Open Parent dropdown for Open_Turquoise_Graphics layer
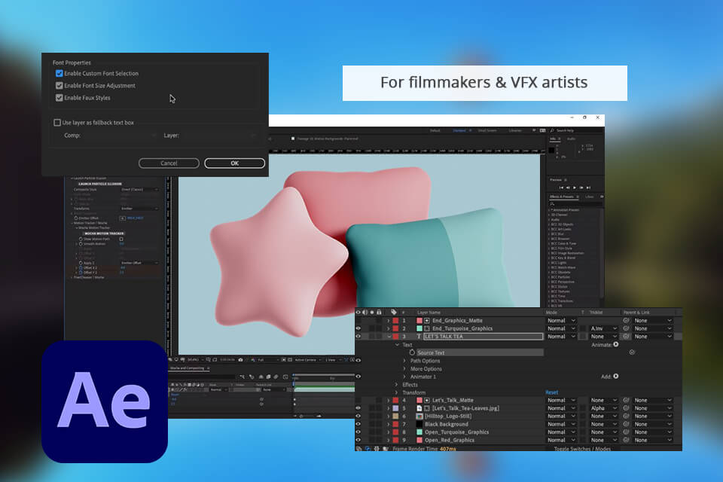The image size is (723, 482). coord(652,432)
